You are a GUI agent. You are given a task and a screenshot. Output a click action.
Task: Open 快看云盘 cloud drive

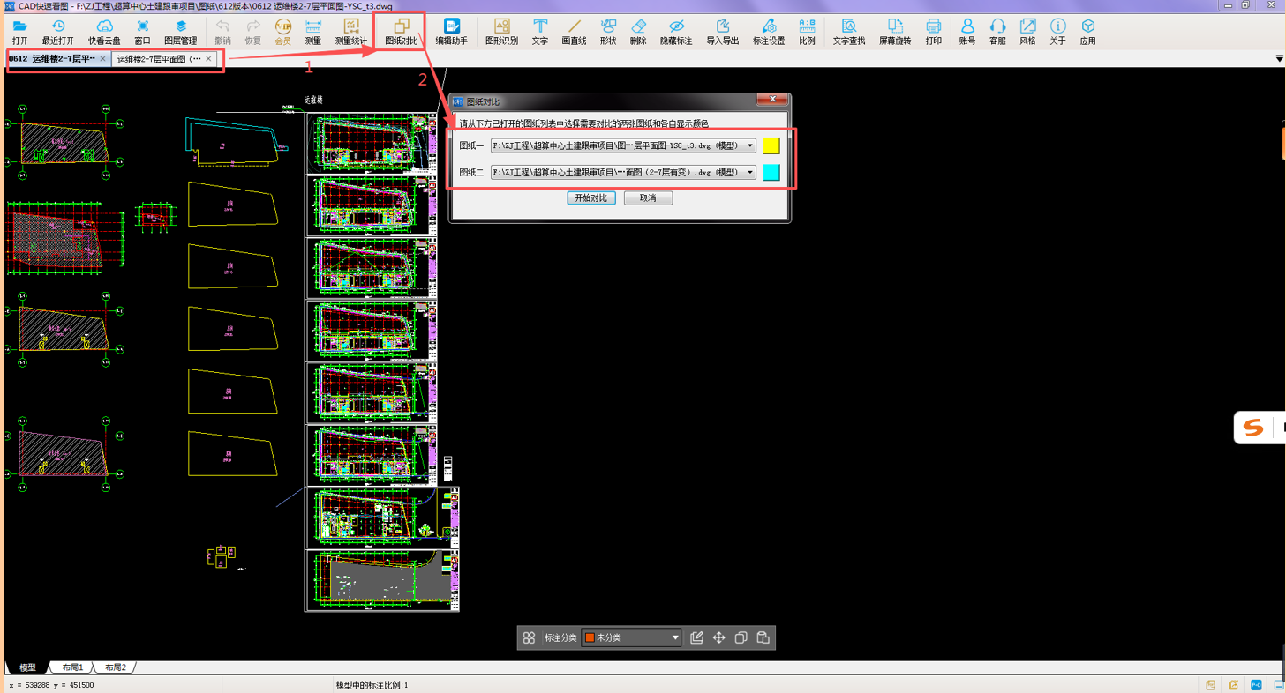[104, 32]
